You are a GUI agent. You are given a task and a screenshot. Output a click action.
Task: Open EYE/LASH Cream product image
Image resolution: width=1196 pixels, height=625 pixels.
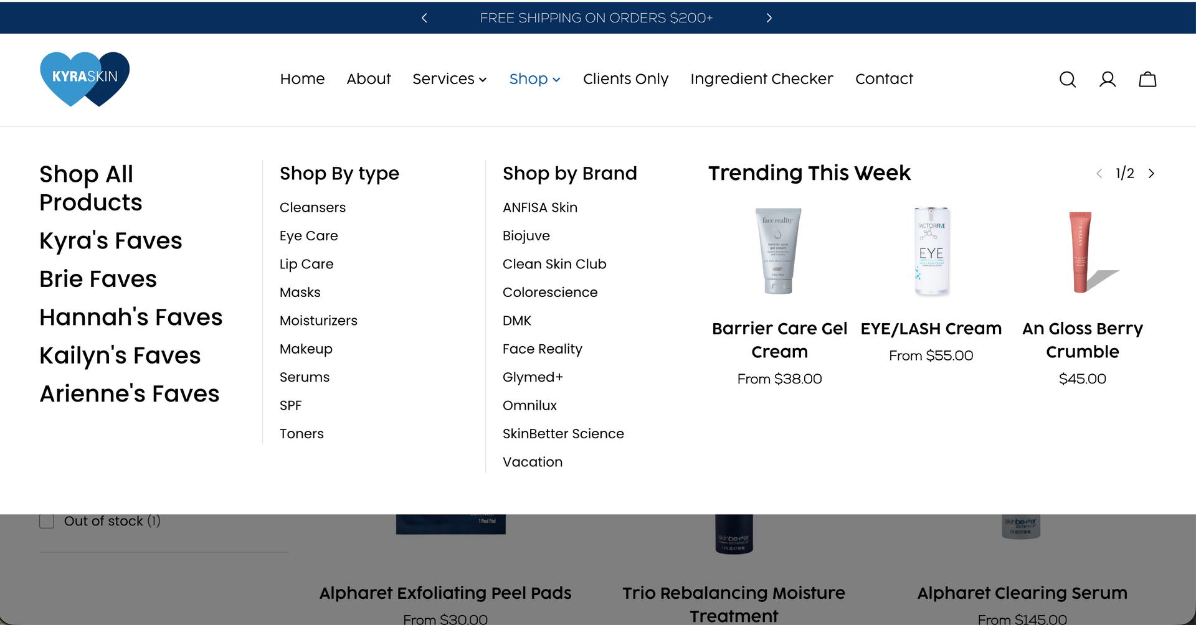tap(931, 251)
